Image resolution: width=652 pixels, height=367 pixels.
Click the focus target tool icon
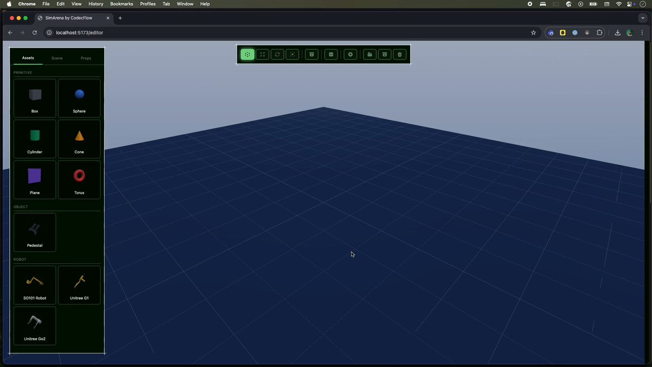click(x=292, y=54)
